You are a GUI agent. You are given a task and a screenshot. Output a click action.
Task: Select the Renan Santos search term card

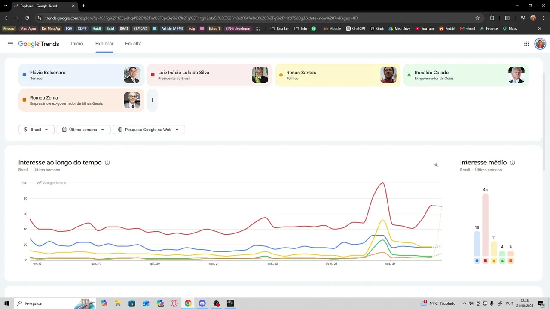337,75
